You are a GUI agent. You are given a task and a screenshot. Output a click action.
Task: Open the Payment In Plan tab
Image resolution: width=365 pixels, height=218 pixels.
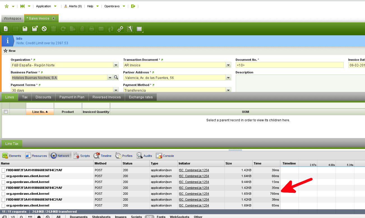pyautogui.click(x=72, y=97)
